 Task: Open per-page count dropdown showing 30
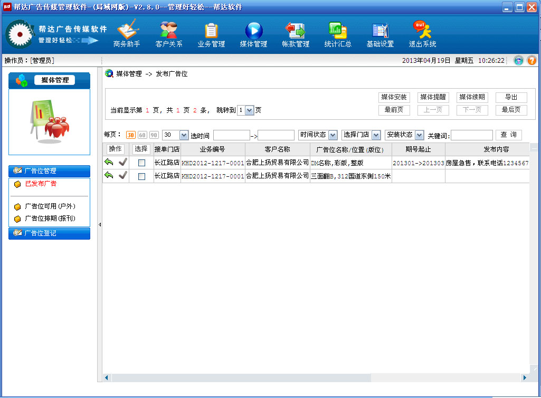click(184, 135)
